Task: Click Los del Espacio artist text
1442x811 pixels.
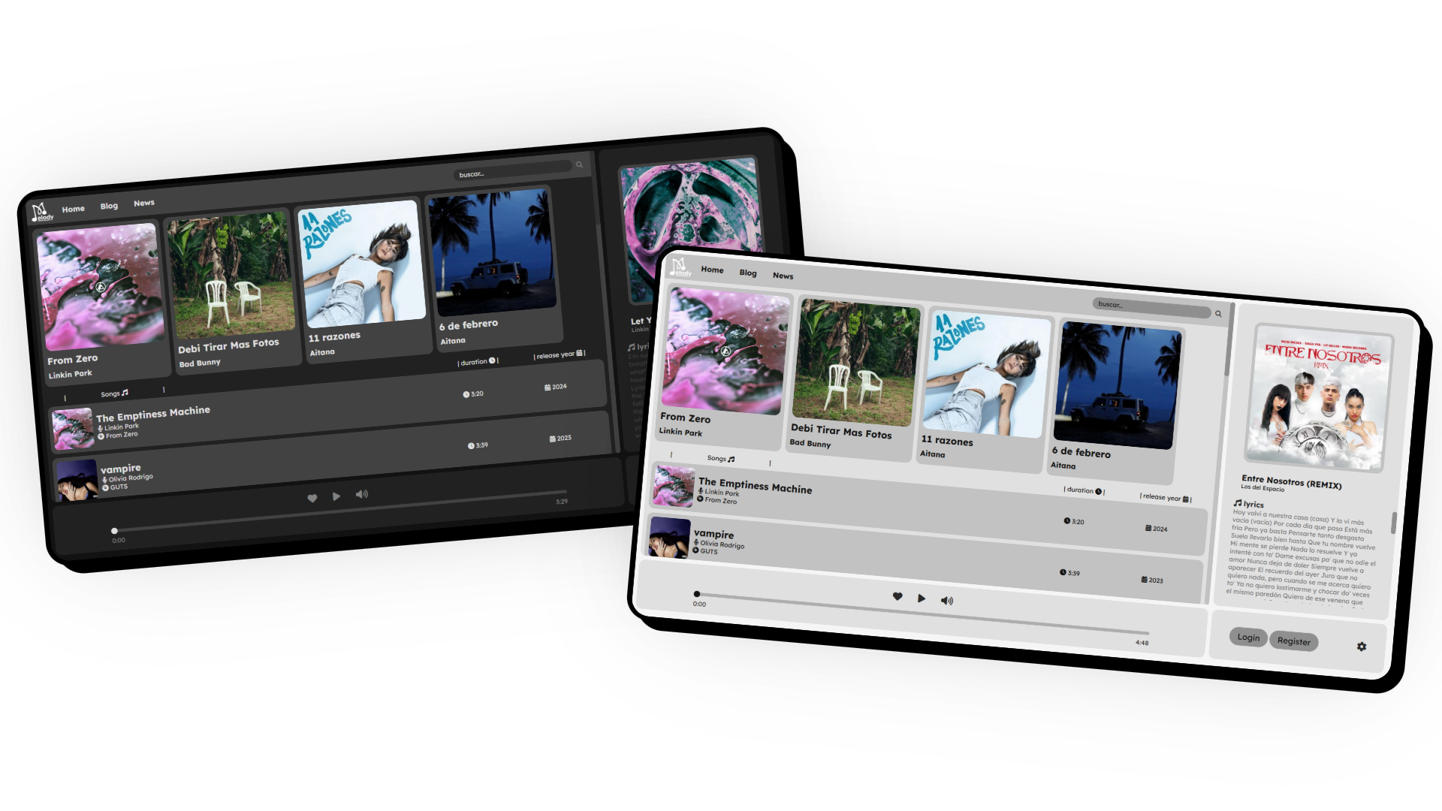Action: click(1263, 488)
